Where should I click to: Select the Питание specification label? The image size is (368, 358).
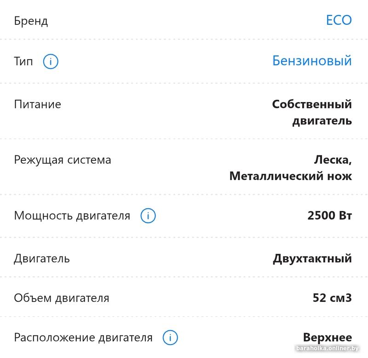pyautogui.click(x=38, y=104)
